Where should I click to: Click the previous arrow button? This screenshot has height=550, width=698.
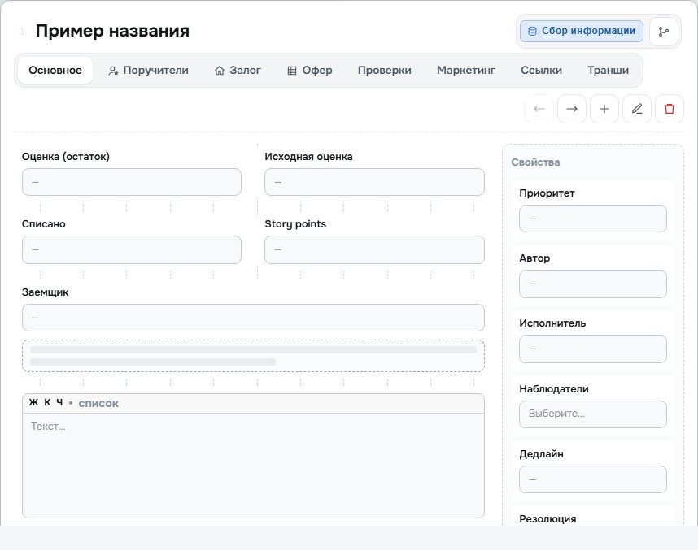539,109
